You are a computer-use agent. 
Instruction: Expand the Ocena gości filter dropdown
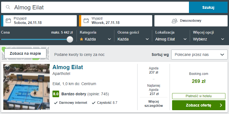click(133, 39)
